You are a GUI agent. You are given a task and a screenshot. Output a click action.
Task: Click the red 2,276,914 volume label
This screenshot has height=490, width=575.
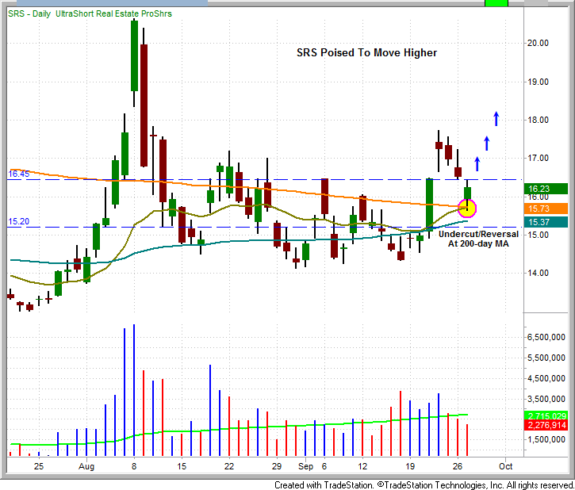tap(546, 425)
